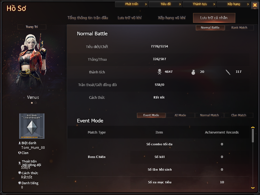Image resolution: width=260 pixels, height=195 pixels.
Task: Click the Second Lieutenant rank badge
Action: [32, 126]
